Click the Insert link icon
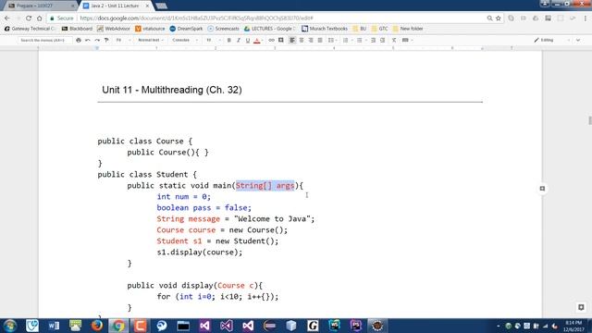 coord(271,40)
